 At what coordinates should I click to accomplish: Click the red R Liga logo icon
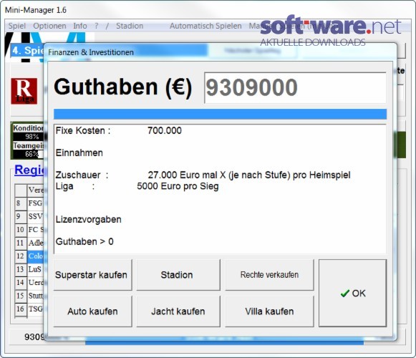click(x=24, y=91)
